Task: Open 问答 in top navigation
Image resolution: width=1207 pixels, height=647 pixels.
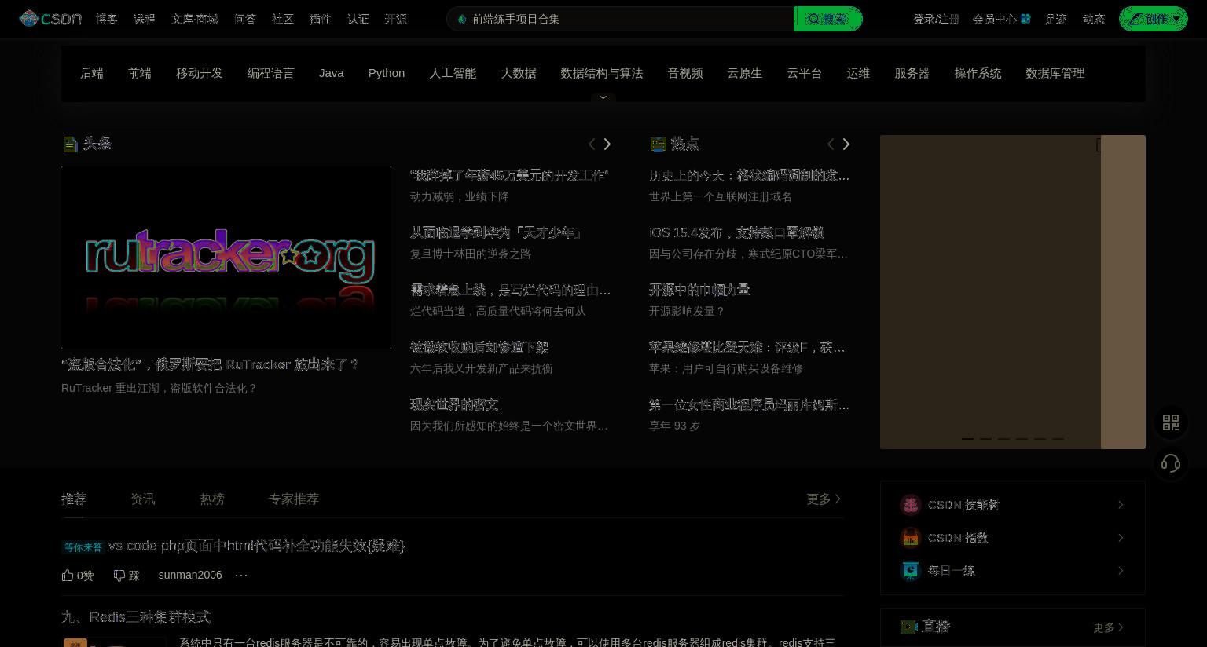Action: tap(245, 19)
